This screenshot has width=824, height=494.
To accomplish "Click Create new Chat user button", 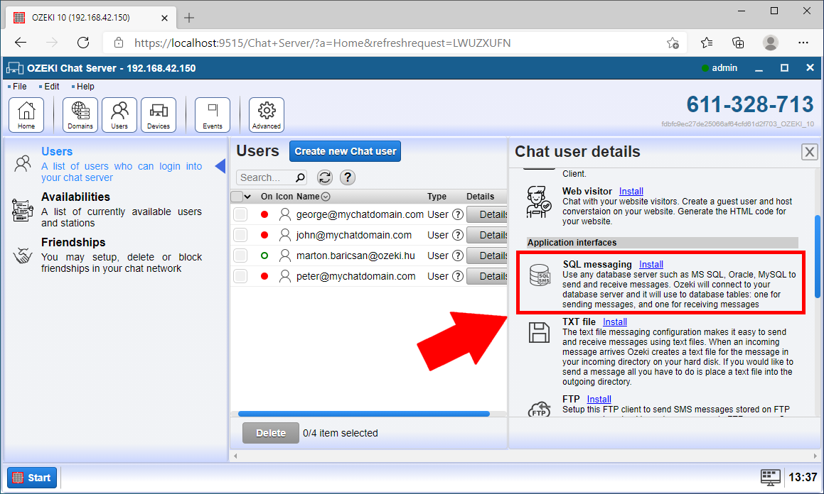I will click(x=345, y=150).
